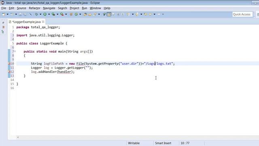Screen dimensions: 259x146
Task: Click the Last Edit Location icon
Action: point(146,15)
